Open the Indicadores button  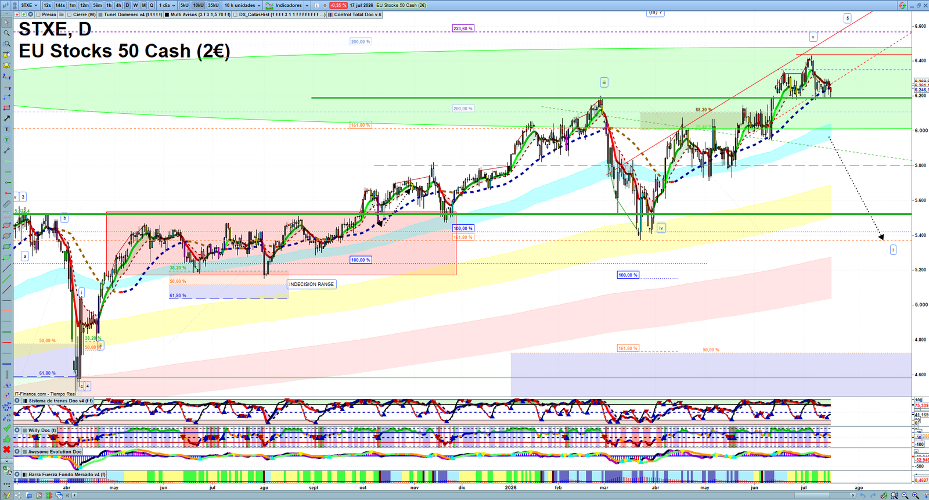click(285, 5)
